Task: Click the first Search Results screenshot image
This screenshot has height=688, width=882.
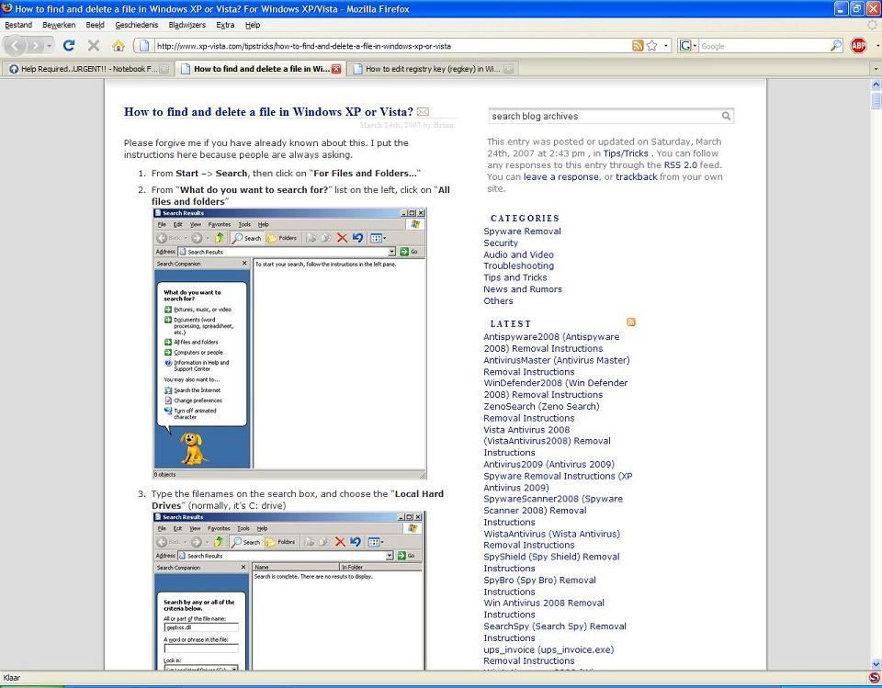Action: click(289, 344)
